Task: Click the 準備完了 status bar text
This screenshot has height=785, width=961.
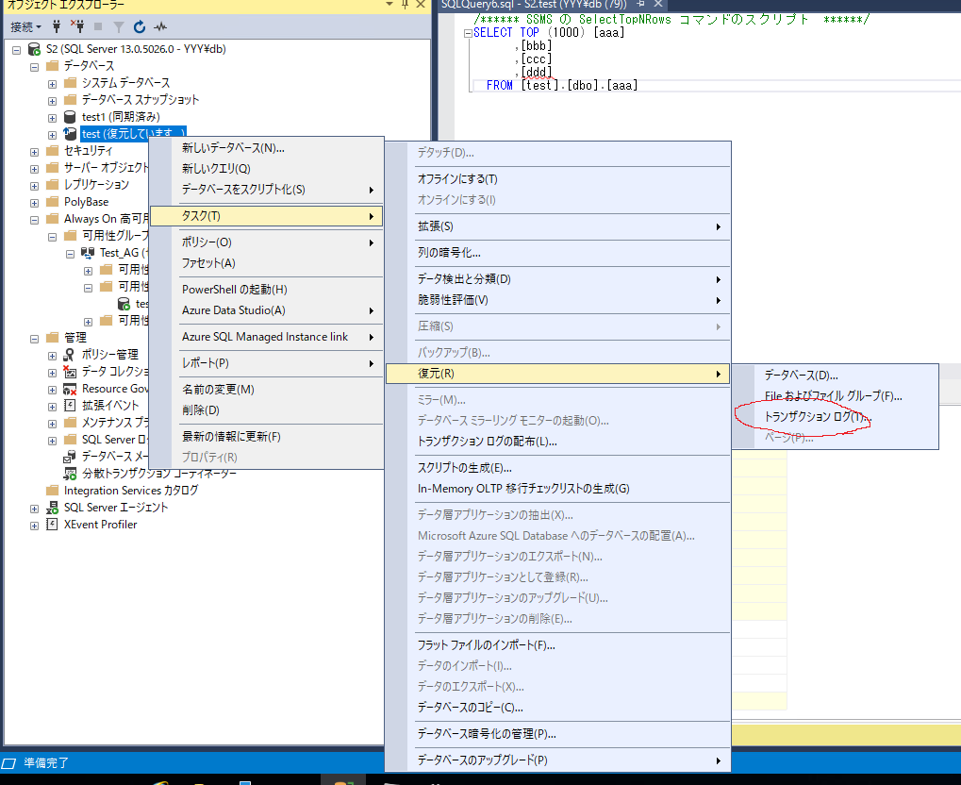Action: [x=46, y=763]
